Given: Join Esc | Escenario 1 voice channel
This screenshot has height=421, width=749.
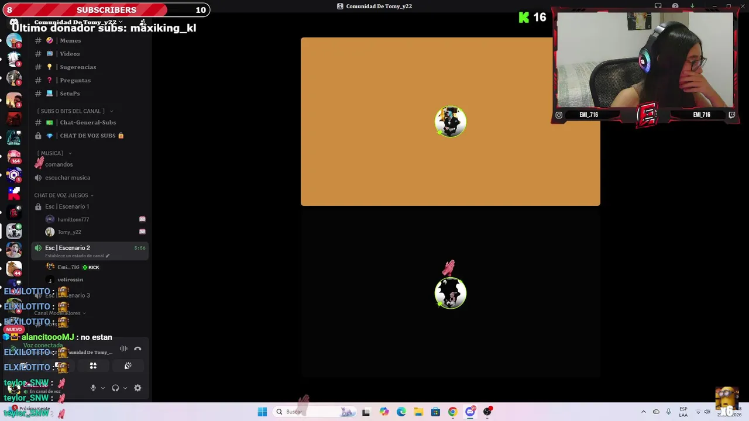Looking at the screenshot, I should 67,206.
